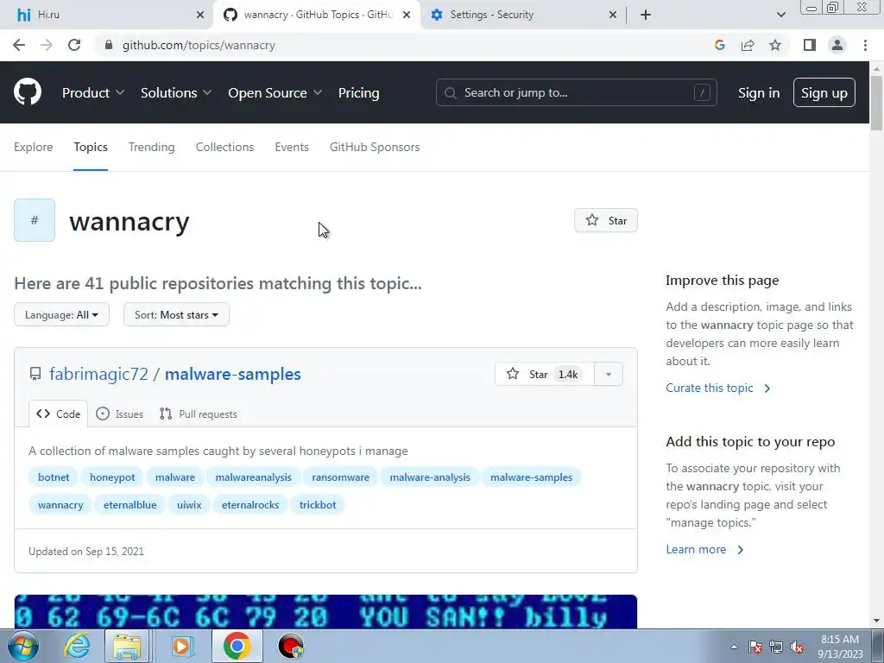Click the Sign up button
884x663 pixels.
point(824,92)
